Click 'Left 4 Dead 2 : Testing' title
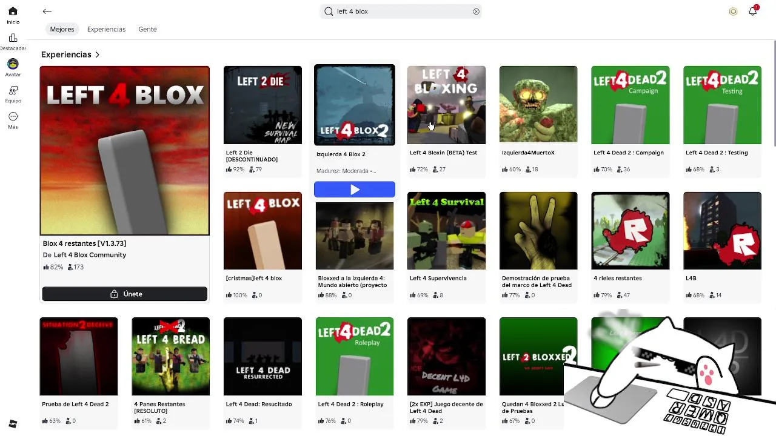The height and width of the screenshot is (436, 776). pyautogui.click(x=717, y=153)
